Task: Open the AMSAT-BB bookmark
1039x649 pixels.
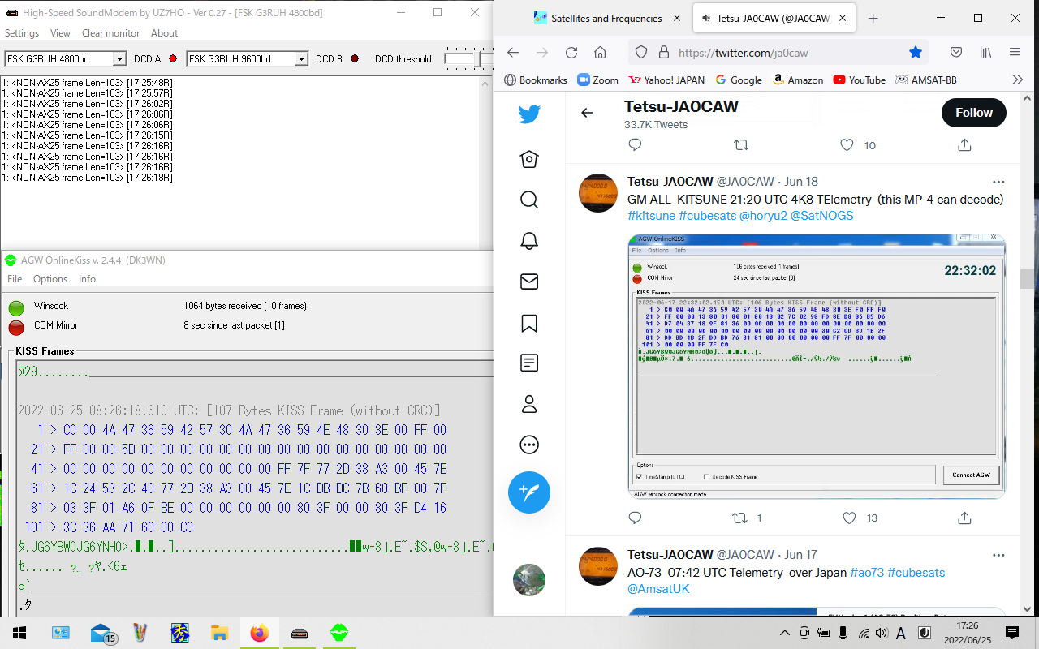Action: tap(925, 80)
